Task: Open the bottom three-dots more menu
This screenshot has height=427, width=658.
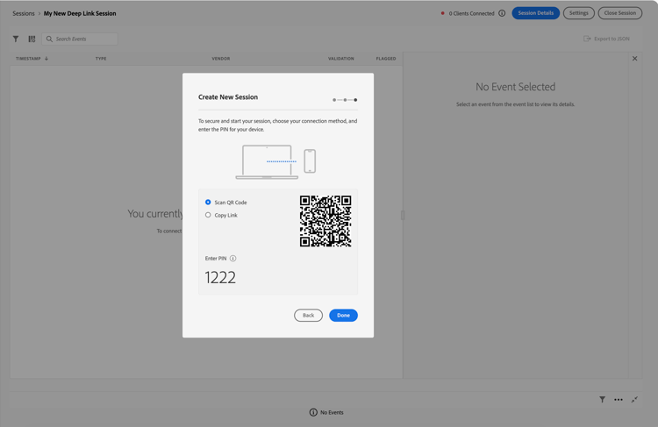Action: pos(619,399)
